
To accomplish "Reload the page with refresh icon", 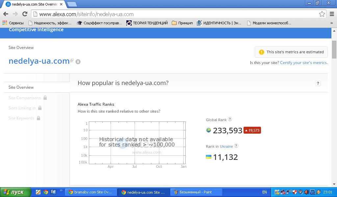I will coord(25,14).
